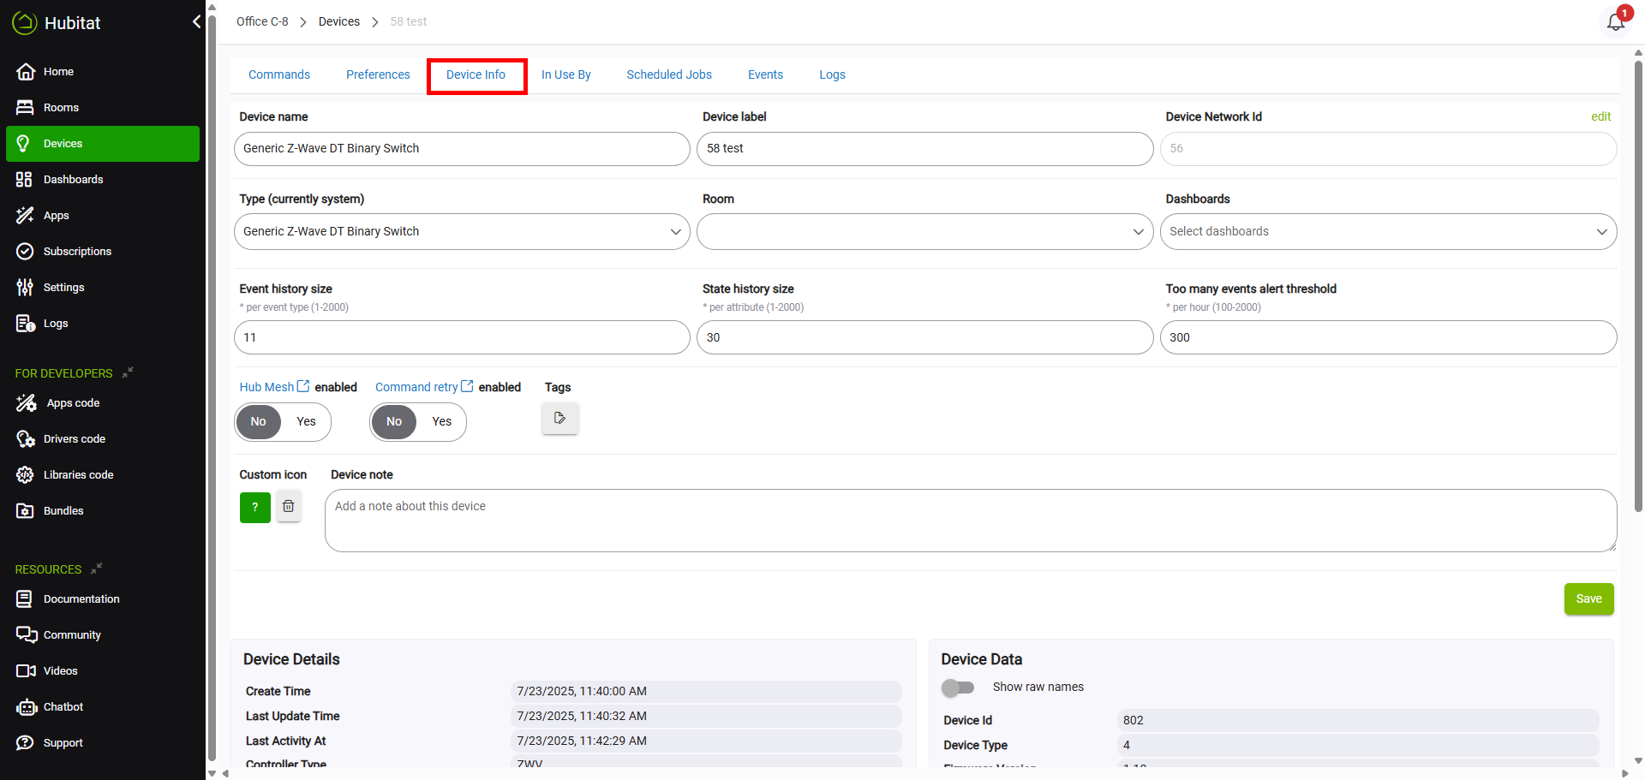The width and height of the screenshot is (1645, 780).
Task: Open the notifications bell icon
Action: [x=1616, y=21]
